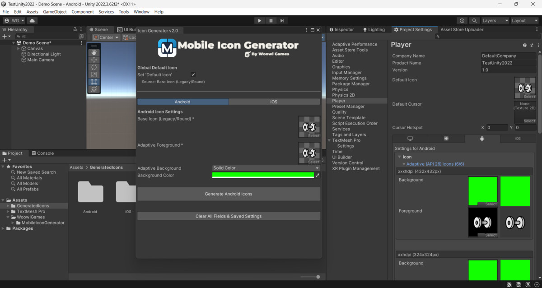Select the Hand tool in Scene view
Image resolution: width=542 pixels, height=288 pixels.
[x=94, y=52]
